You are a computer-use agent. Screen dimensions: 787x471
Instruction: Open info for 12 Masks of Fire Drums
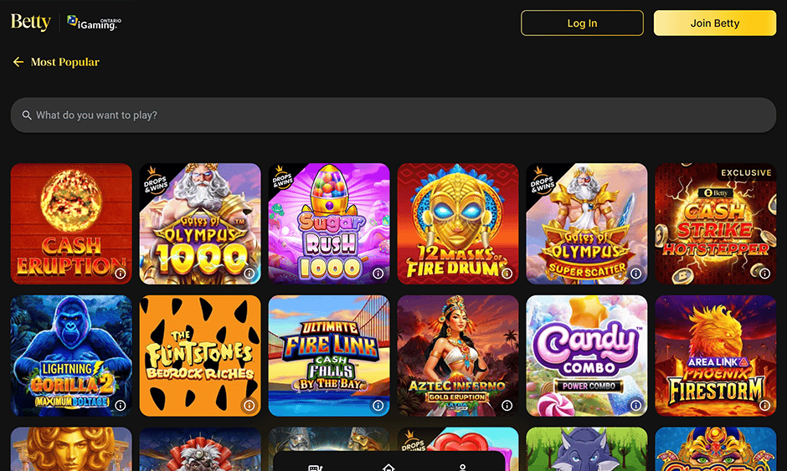point(507,274)
